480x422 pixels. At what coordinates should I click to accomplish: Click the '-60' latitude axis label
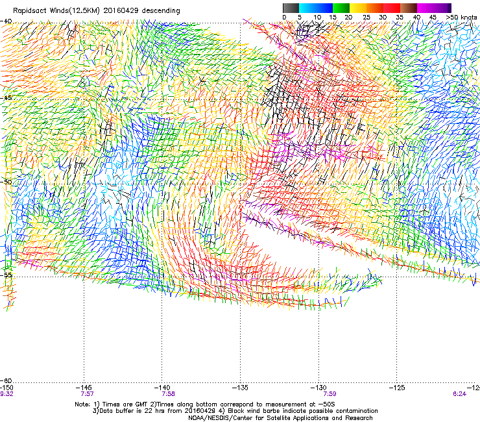pyautogui.click(x=6, y=380)
